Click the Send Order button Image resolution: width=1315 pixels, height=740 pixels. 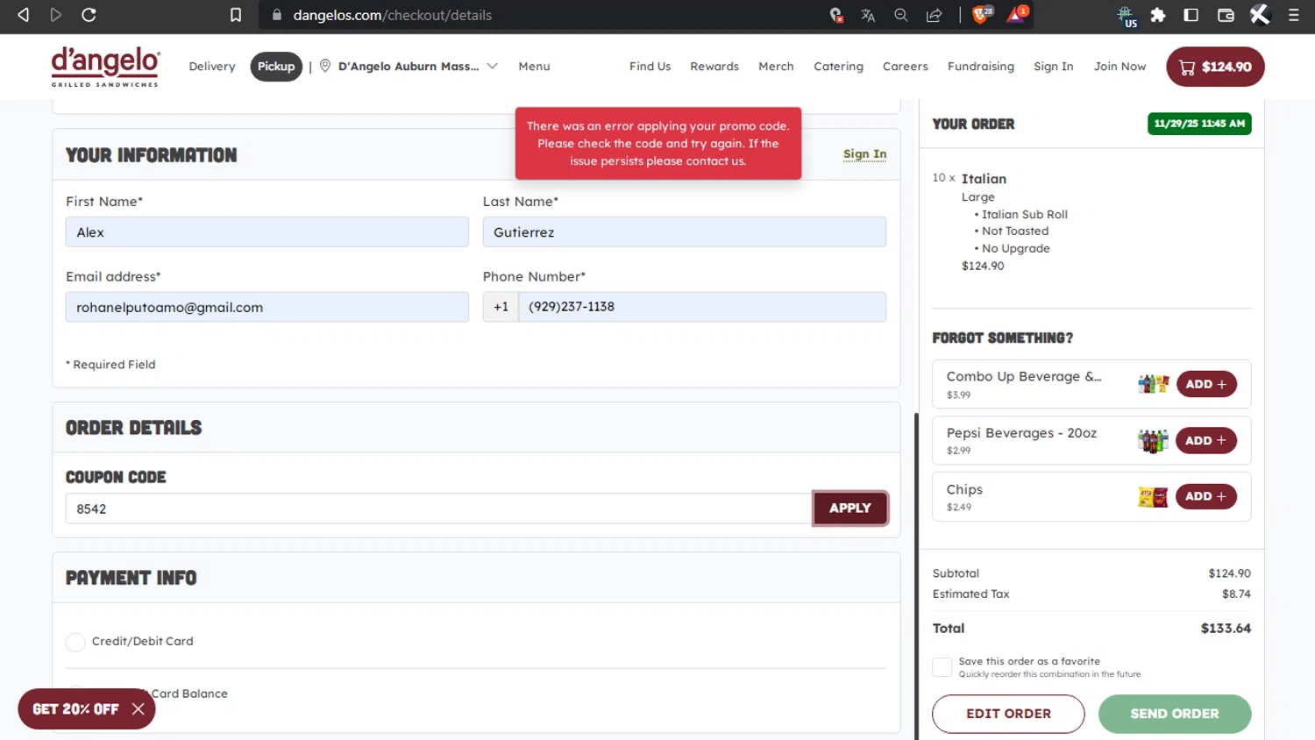click(x=1175, y=714)
